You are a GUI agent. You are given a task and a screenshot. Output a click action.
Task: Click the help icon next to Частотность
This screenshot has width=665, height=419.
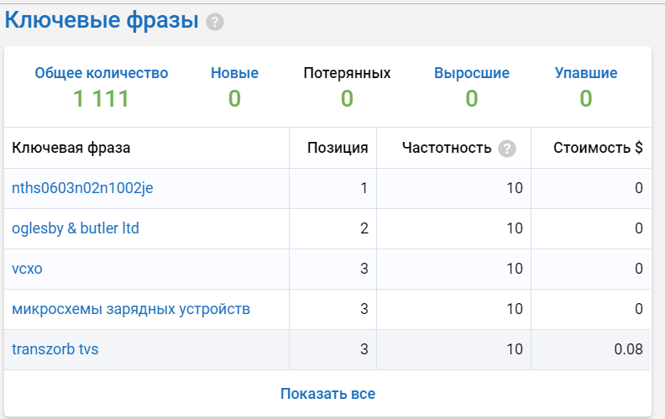[506, 149]
